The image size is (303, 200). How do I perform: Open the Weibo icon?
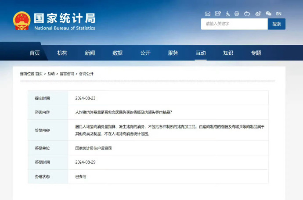pos(258,14)
